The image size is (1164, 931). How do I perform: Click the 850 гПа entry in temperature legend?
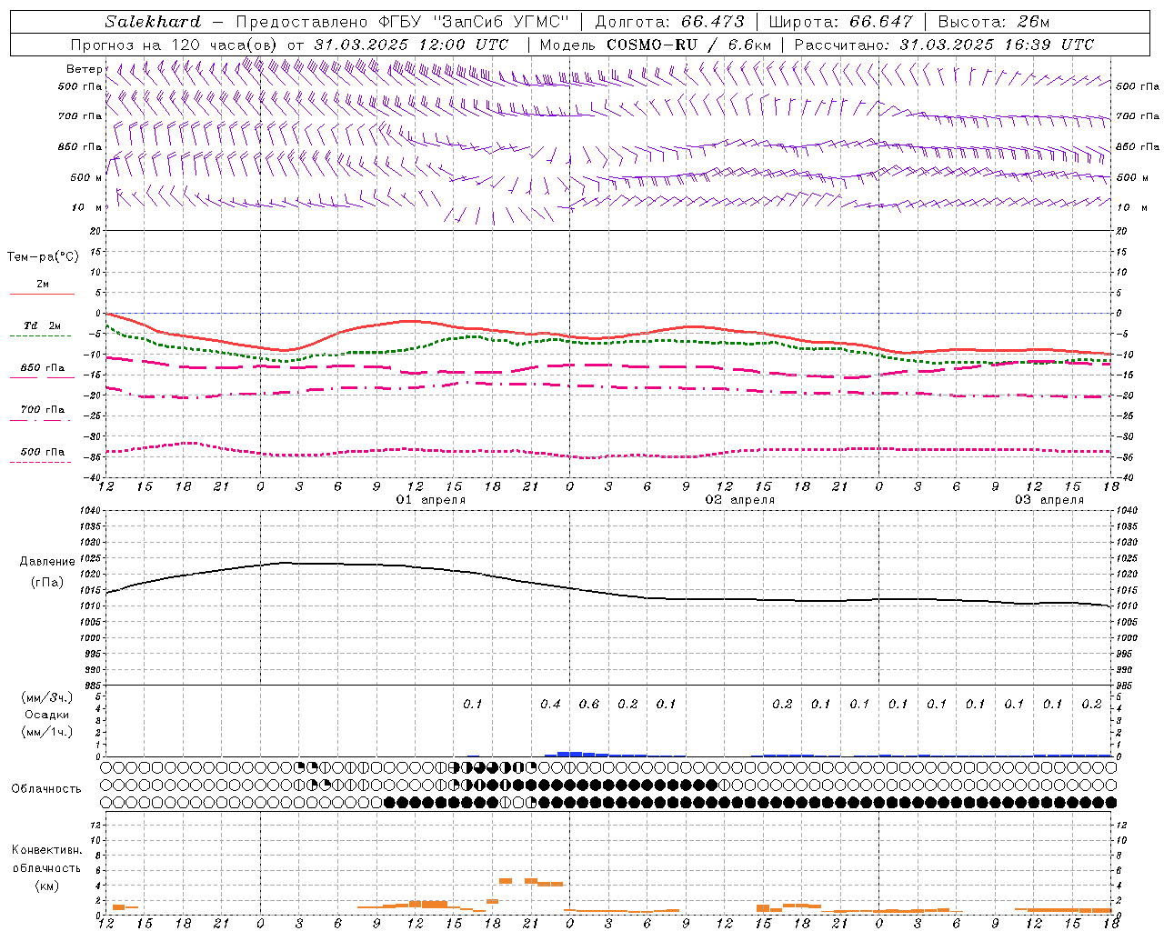(42, 368)
